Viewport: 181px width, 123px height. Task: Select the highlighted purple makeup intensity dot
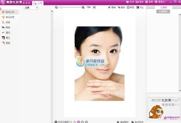coord(78,122)
